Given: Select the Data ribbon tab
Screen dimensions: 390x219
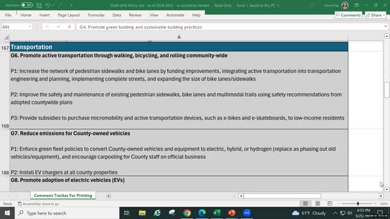Looking at the screenshot, I should click(x=116, y=15).
